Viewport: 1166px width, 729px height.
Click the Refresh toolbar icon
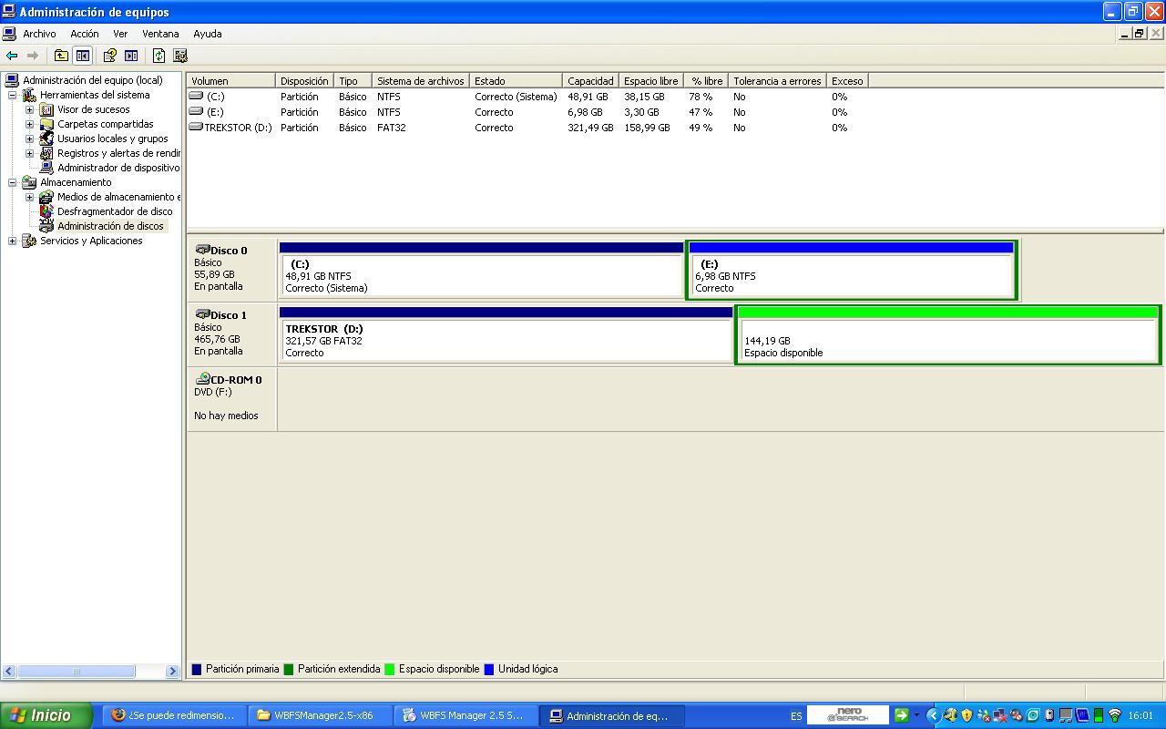point(159,56)
